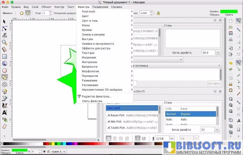Choose Снять фильтры to remove filters
Screen dimensions: 243x155
pyautogui.click(x=92, y=101)
